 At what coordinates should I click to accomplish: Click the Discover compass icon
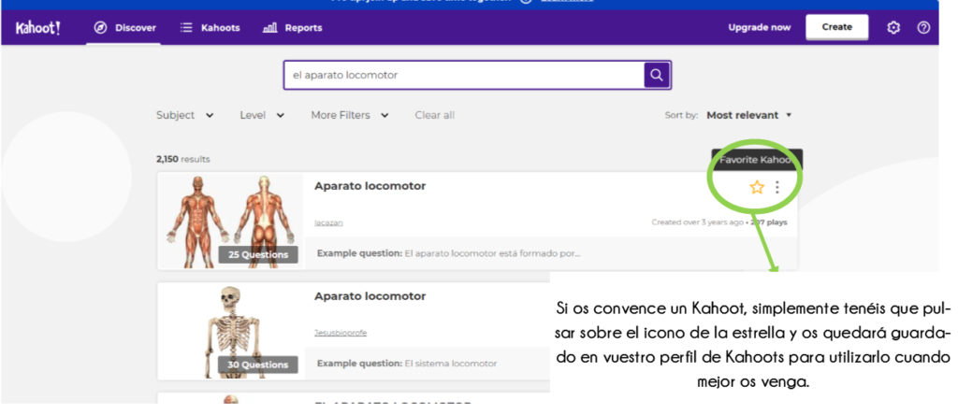pos(101,28)
